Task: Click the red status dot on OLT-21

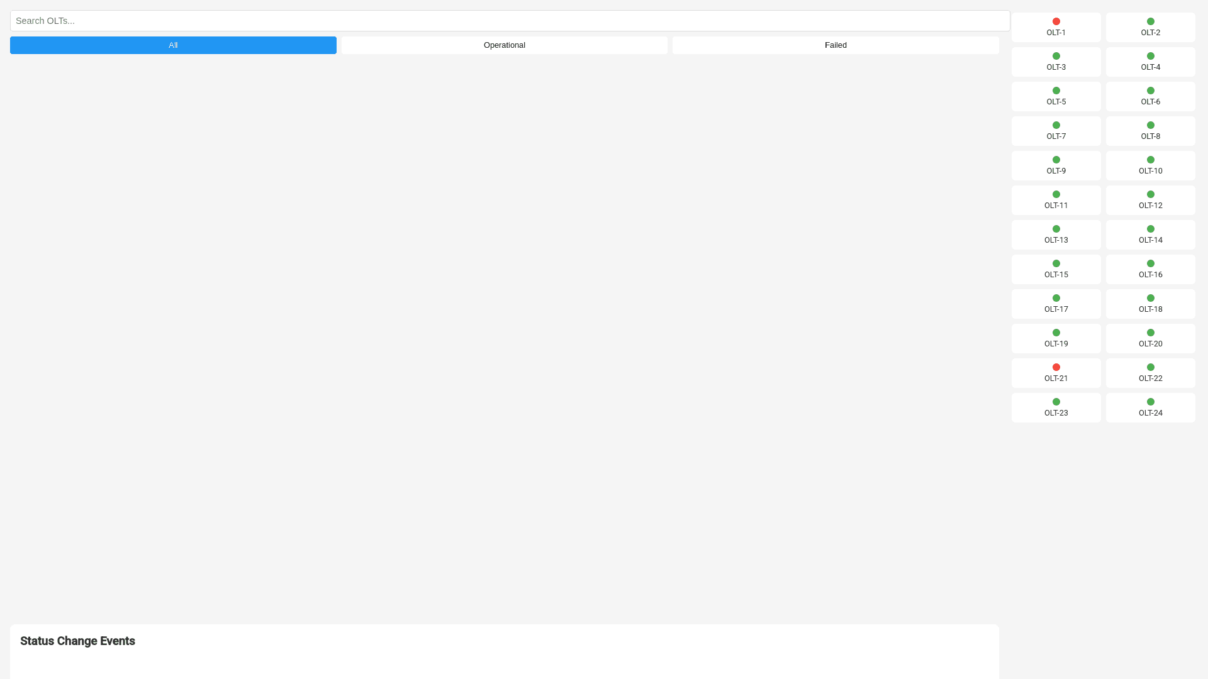Action: 1056,367
